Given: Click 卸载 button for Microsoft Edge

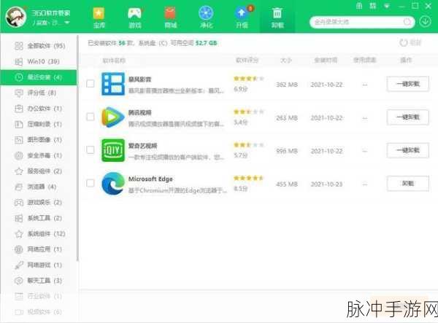Looking at the screenshot, I should tap(408, 183).
